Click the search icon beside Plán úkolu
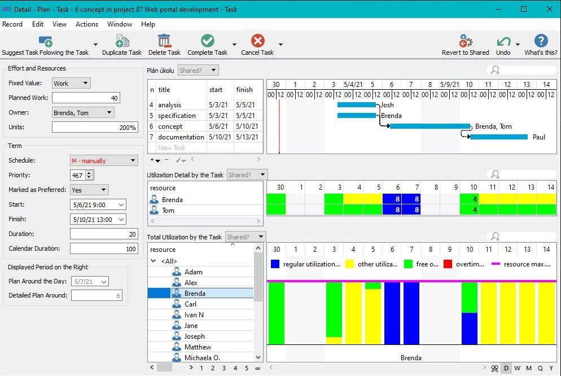 pyautogui.click(x=495, y=70)
